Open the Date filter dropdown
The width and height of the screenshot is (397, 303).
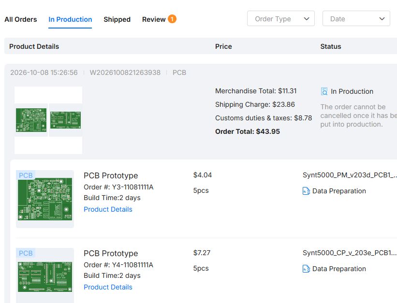coord(356,18)
